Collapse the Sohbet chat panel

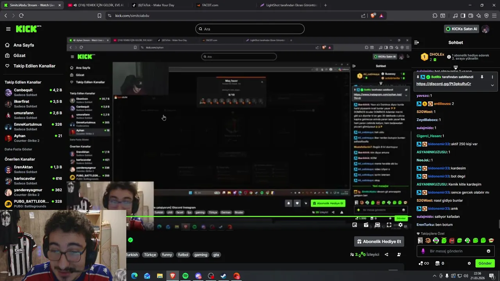click(416, 43)
